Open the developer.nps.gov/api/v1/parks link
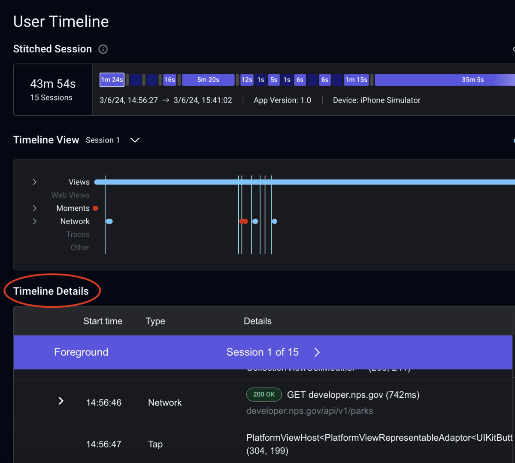 coord(310,411)
